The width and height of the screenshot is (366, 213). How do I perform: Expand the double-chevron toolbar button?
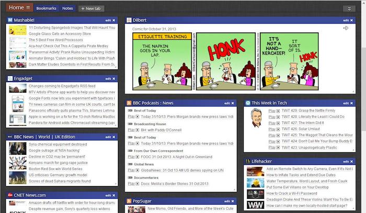click(349, 9)
